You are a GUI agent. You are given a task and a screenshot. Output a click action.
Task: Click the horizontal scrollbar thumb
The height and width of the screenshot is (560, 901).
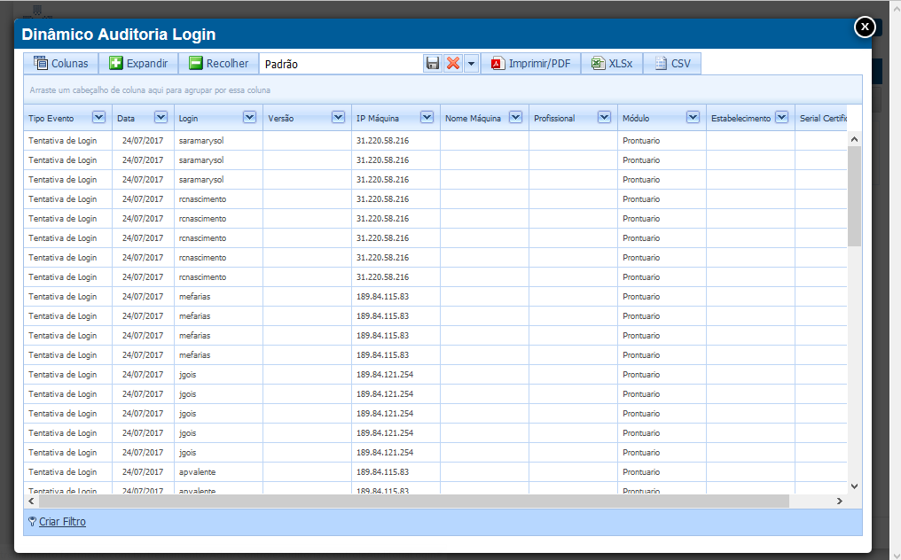click(414, 501)
